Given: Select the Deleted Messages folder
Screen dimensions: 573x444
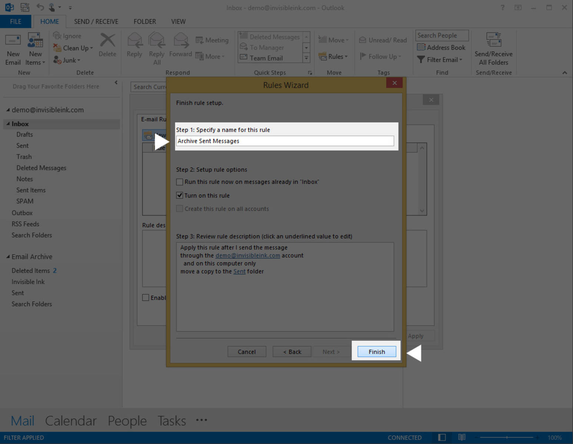Looking at the screenshot, I should [x=41, y=168].
